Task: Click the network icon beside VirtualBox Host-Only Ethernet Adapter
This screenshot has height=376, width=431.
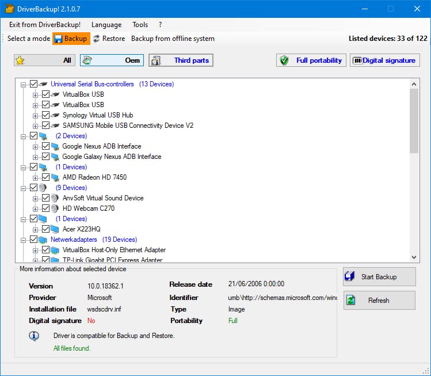Action: tap(55, 250)
